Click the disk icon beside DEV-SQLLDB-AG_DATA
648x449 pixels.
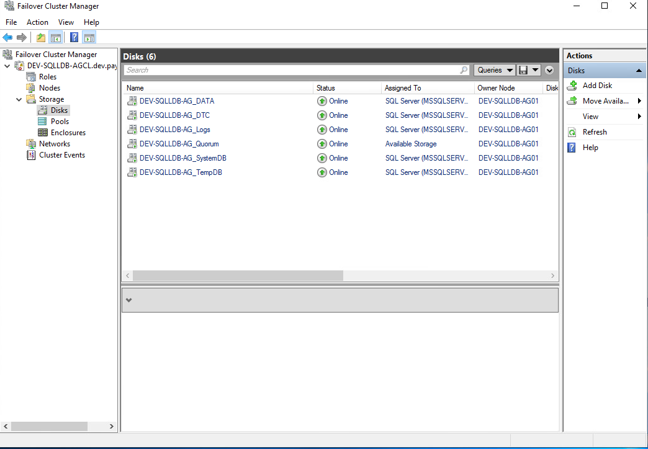pos(132,101)
